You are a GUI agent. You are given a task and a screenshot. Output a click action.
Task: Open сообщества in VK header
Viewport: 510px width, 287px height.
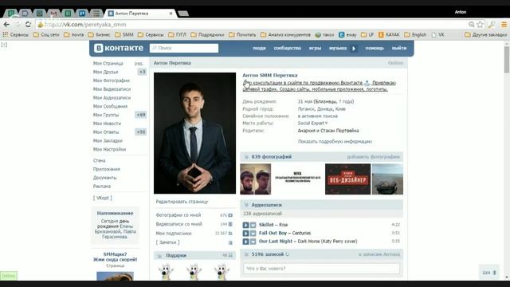(287, 48)
